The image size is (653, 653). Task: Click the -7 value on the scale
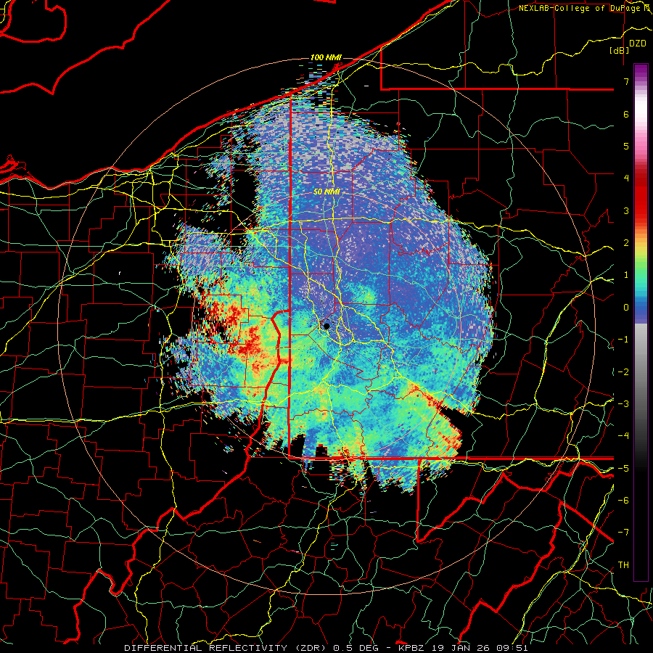(623, 533)
